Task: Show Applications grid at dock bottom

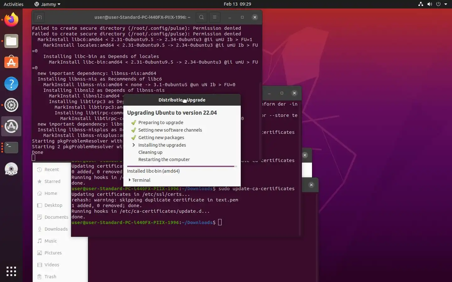Action: pos(11,271)
